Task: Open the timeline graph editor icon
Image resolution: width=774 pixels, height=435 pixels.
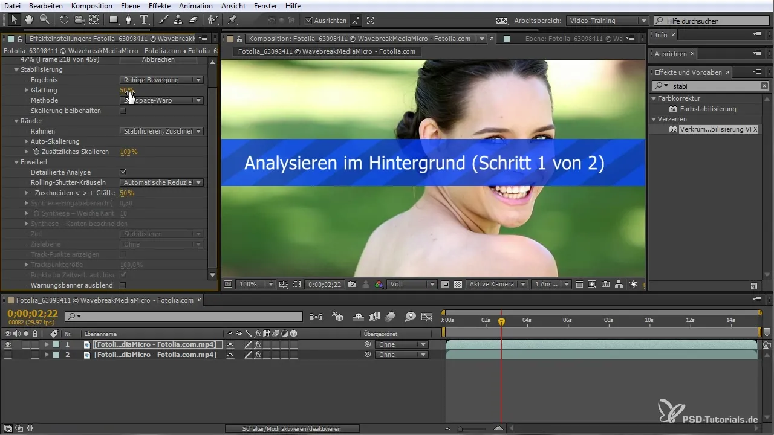Action: tap(427, 317)
